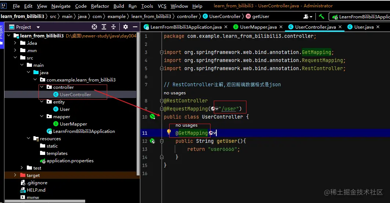This screenshot has width=390, height=203.
Task: Open the Build menu
Action: coord(119,6)
